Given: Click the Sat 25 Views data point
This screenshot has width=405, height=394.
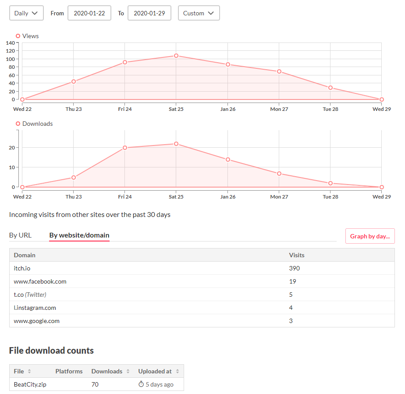Looking at the screenshot, I should coord(176,56).
